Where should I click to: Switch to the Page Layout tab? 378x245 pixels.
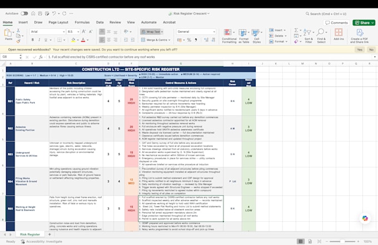point(58,22)
